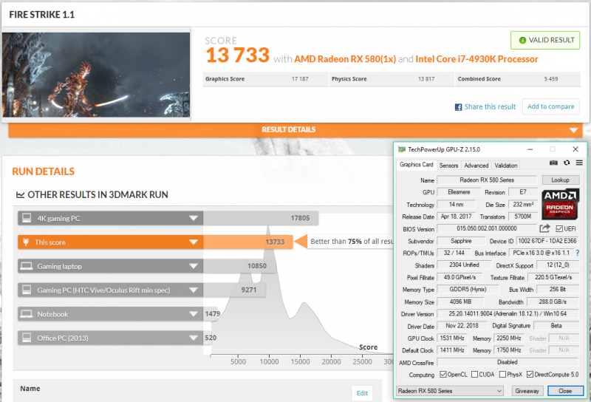Image resolution: width=591 pixels, height=402 pixels.
Task: Expand the 4K gaming PC row
Action: (193, 218)
